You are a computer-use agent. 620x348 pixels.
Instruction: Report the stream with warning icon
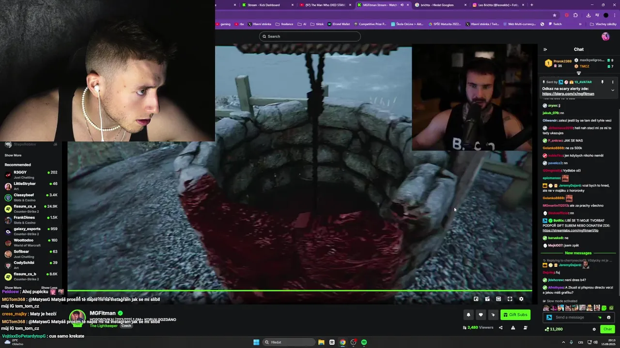(x=513, y=328)
